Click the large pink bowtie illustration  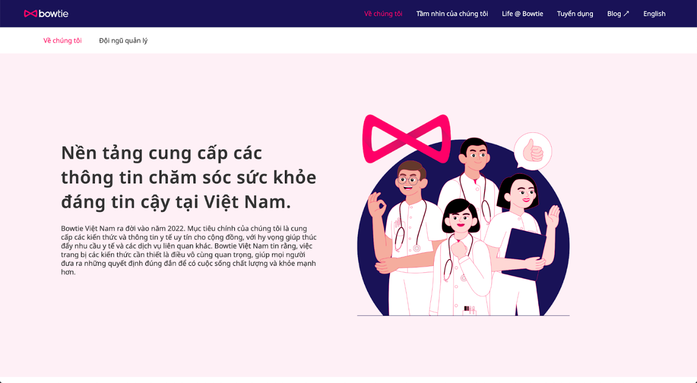407,138
